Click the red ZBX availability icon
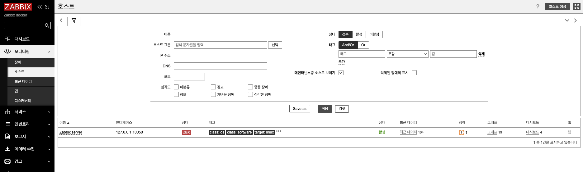The width and height of the screenshot is (583, 172). tap(187, 132)
